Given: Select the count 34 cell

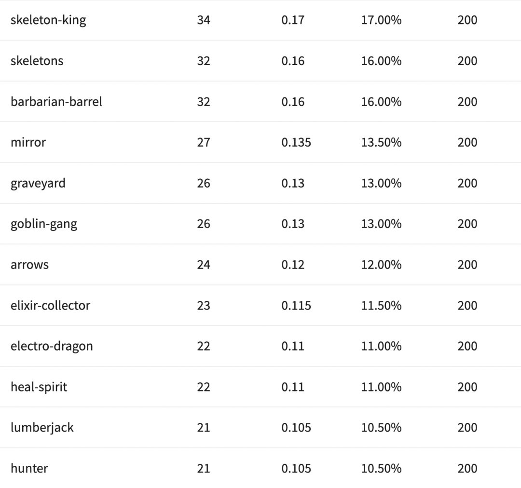Looking at the screenshot, I should (204, 20).
